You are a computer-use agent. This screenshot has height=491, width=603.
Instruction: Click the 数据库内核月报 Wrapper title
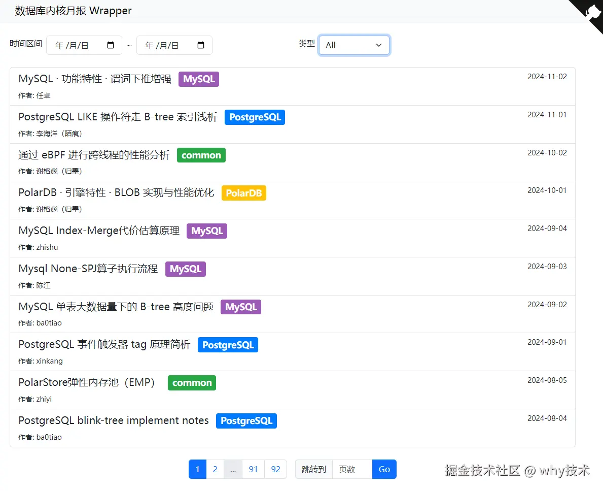[x=73, y=11]
